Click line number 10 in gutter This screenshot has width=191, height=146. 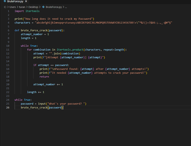click(x=8, y=46)
